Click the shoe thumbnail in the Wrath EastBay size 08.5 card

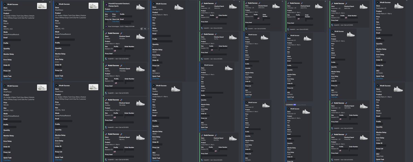pyautogui.click(x=176, y=89)
